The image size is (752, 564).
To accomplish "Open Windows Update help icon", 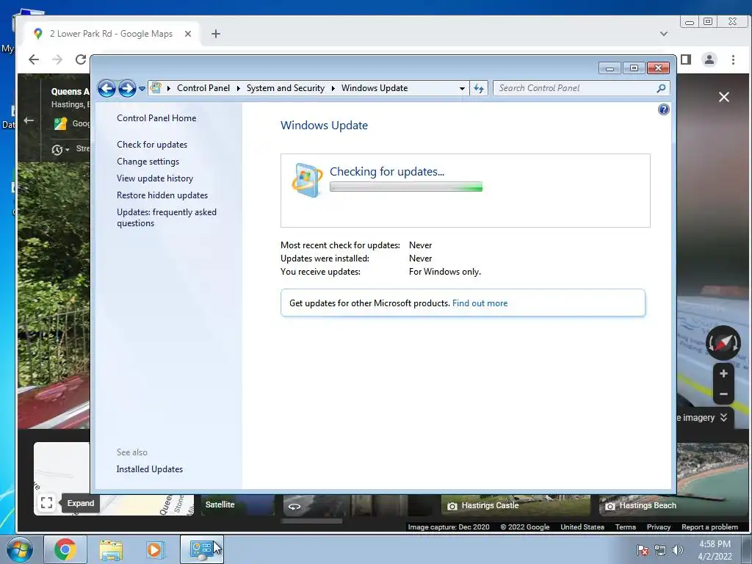I will point(663,109).
